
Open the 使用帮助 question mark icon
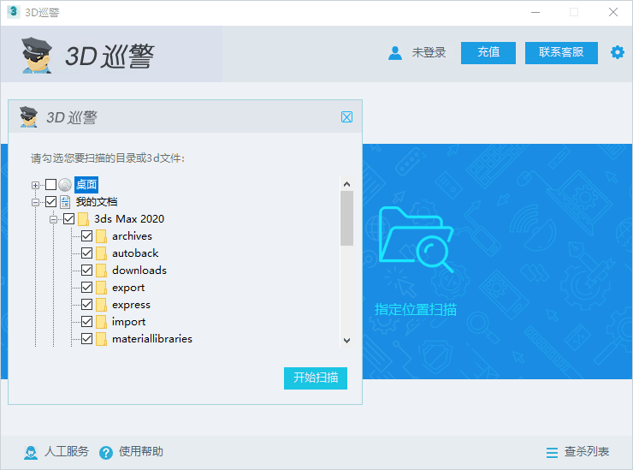[x=106, y=452]
